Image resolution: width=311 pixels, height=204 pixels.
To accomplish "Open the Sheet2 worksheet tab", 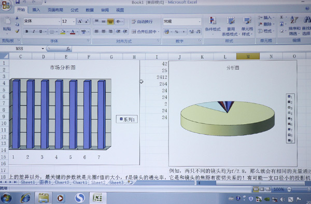I will tap(98, 182).
